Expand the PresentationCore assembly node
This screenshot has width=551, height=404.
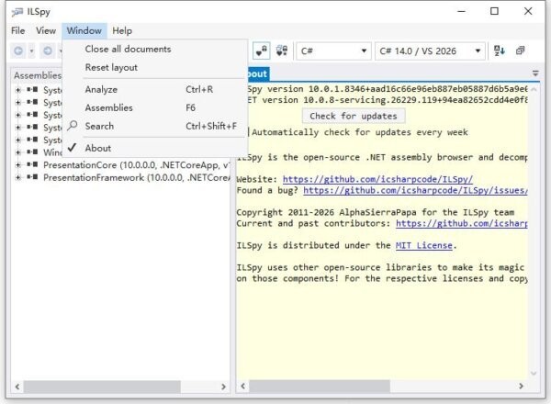click(17, 164)
